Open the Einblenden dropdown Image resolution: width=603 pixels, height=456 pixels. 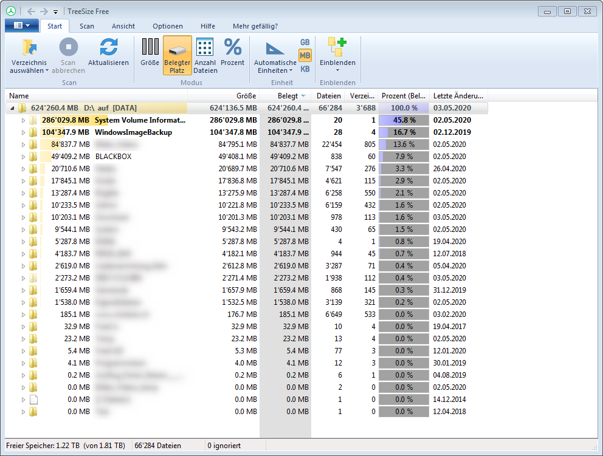pos(337,55)
